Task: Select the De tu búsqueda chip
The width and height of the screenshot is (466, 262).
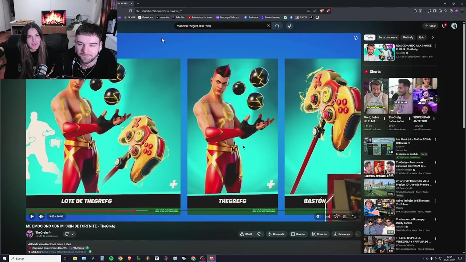Action: click(388, 37)
